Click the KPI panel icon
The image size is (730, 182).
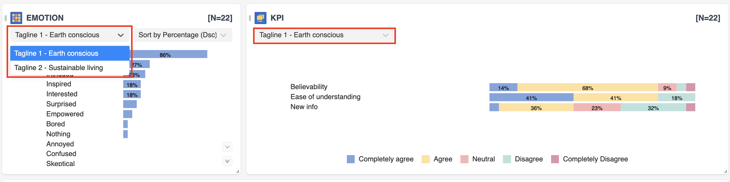point(260,18)
